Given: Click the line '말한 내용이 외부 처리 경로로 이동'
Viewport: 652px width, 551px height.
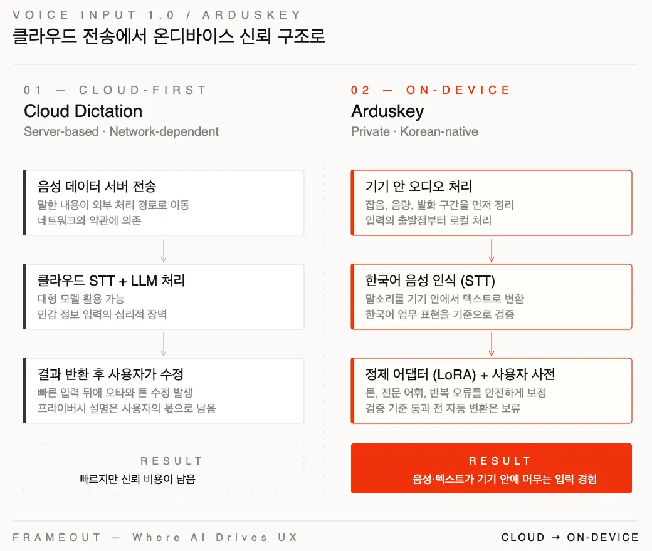Looking at the screenshot, I should [113, 205].
